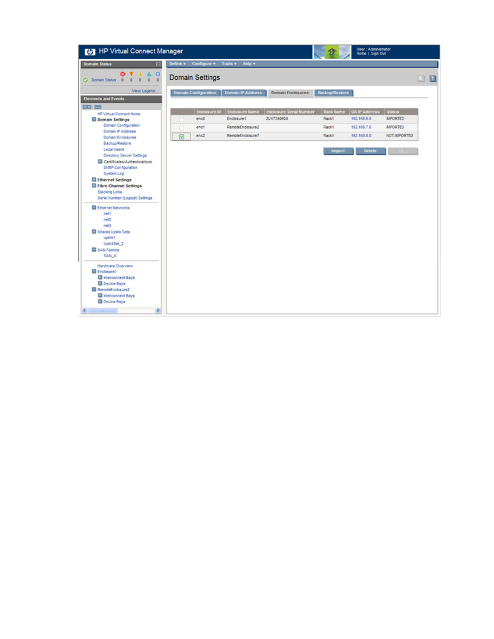Click the green Domain Status check icon
Screen dimensions: 494x639
click(x=85, y=80)
